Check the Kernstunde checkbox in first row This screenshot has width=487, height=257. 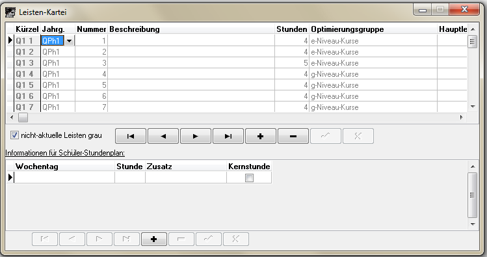(x=249, y=178)
